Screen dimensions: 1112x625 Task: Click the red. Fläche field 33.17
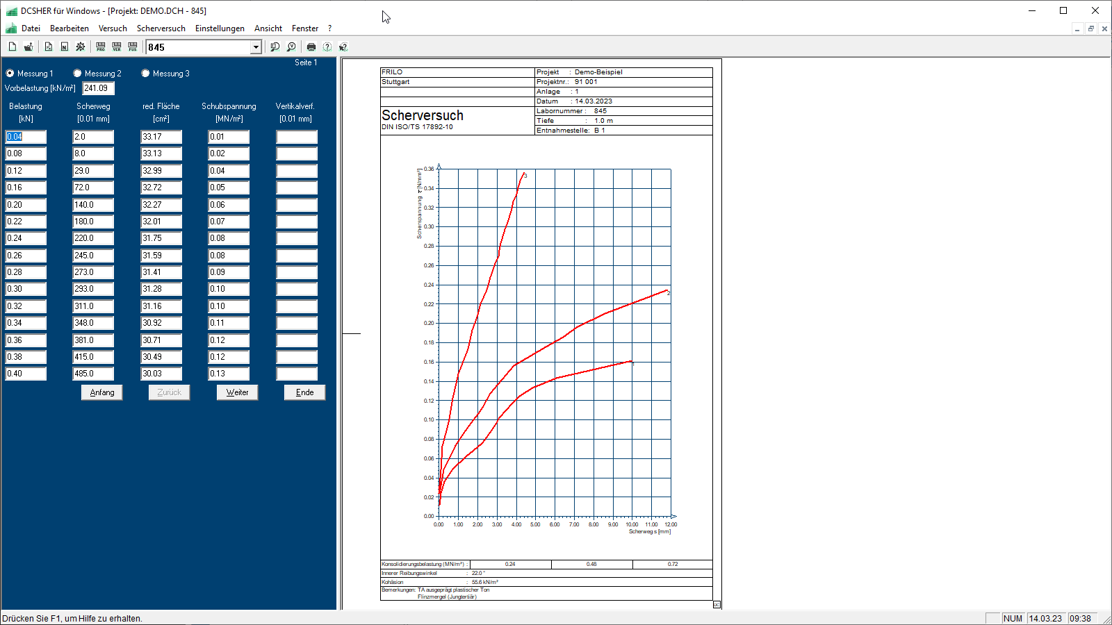[161, 137]
